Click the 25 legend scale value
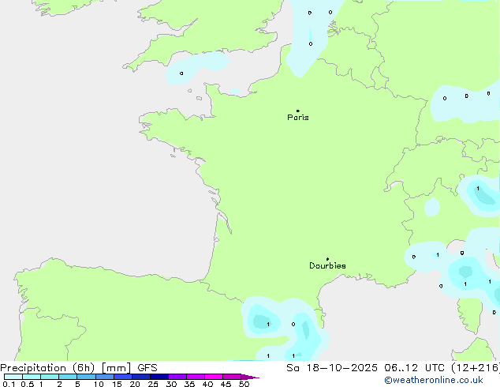The width and height of the screenshot is (500, 387). coord(153,384)
